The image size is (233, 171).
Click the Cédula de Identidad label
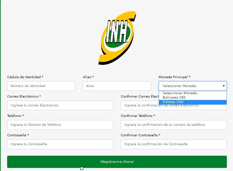click(25, 77)
